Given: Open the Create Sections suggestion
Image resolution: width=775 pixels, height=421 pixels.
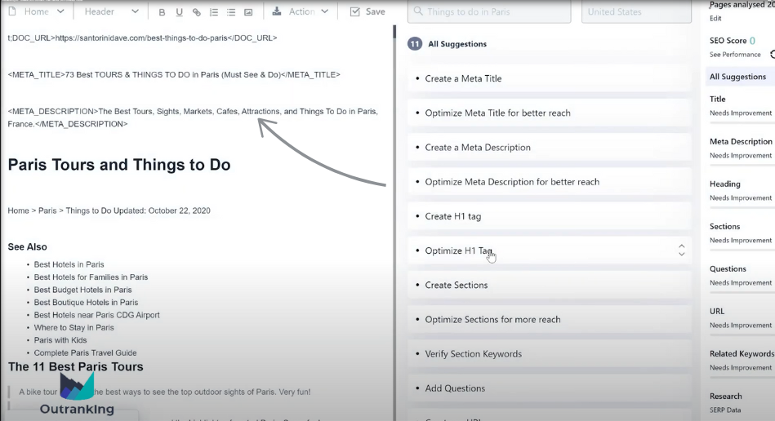Looking at the screenshot, I should [x=549, y=286].
